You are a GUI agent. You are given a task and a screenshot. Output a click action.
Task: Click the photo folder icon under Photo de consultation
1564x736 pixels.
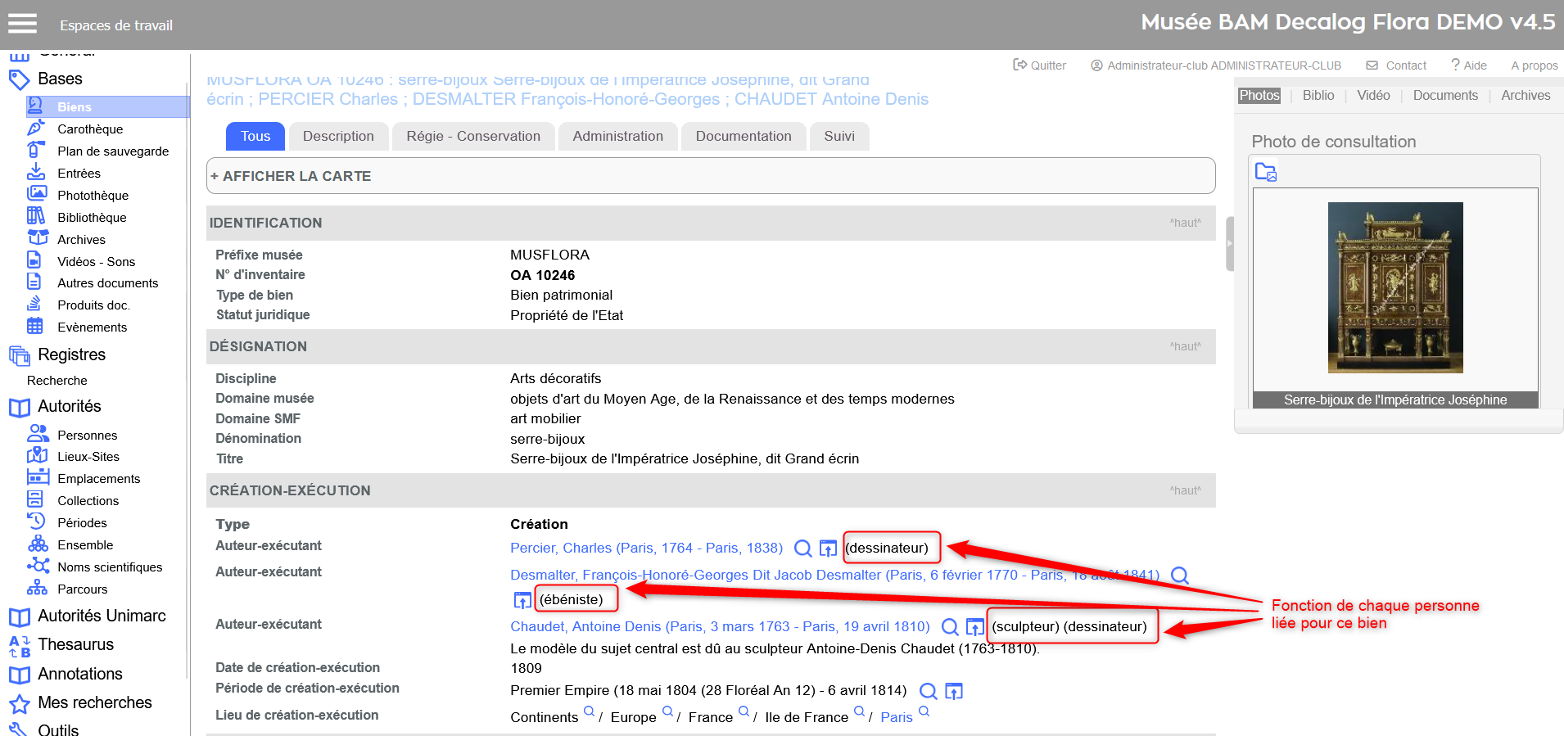(x=1266, y=172)
